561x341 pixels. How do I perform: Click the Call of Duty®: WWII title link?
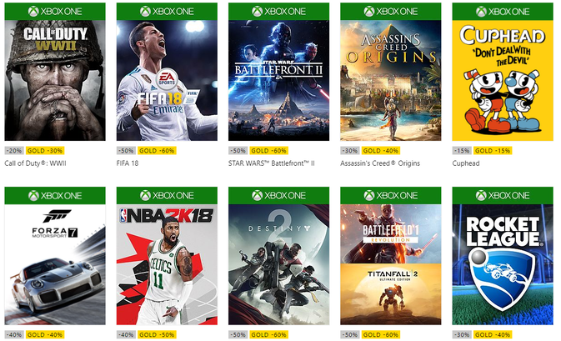(35, 163)
